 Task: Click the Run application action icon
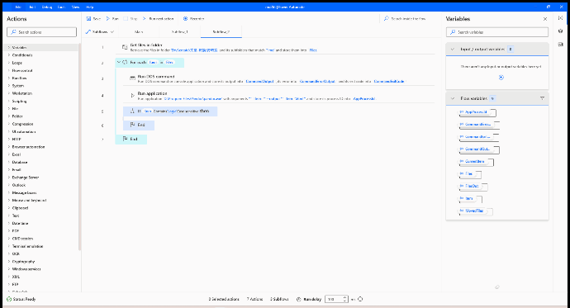pyautogui.click(x=133, y=96)
